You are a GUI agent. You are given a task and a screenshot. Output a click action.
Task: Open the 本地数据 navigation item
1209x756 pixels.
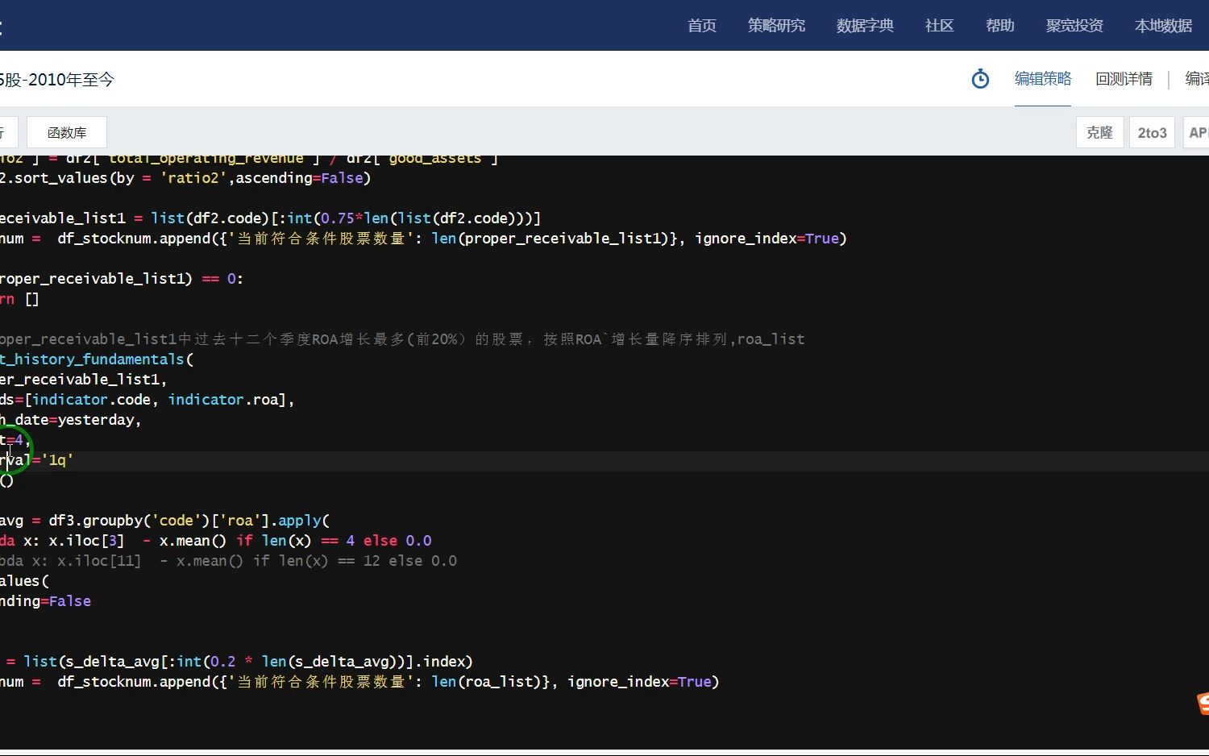tap(1163, 26)
